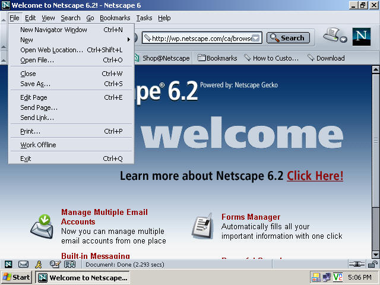Screen dimensions: 380x285
Task: Collapse the personal toolbar via its grippy
Action: (4, 58)
